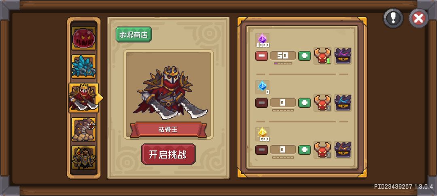Image resolution: width=437 pixels, height=196 pixels.
Task: Select the skeleton king boss thumbnail
Action: 84,98
